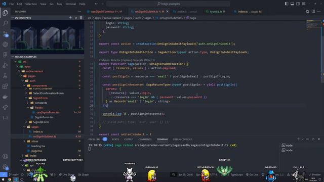
Task: Close the onSignInSubmit.ts tab
Action: tap(167, 12)
